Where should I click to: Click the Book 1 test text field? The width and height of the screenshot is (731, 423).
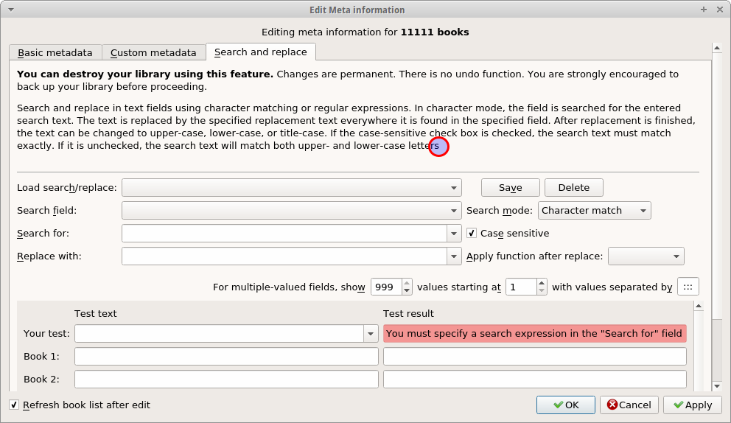coord(226,357)
